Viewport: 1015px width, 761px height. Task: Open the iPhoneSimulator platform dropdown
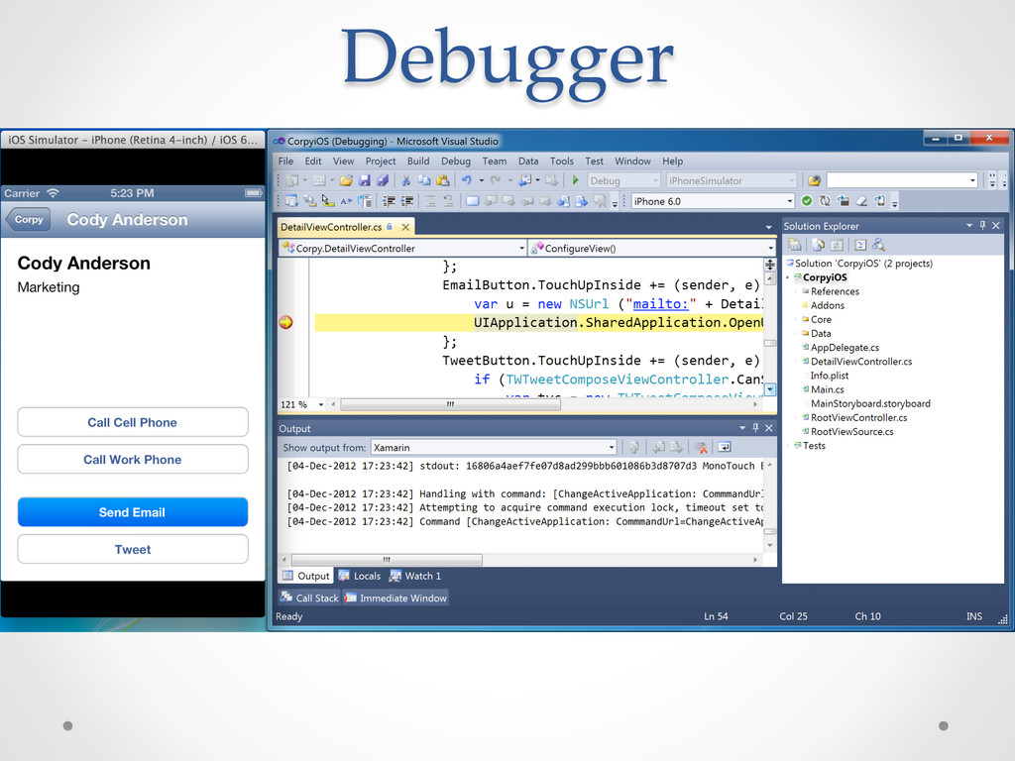point(791,180)
